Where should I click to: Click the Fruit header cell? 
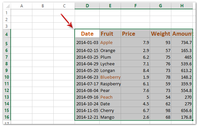(110, 34)
